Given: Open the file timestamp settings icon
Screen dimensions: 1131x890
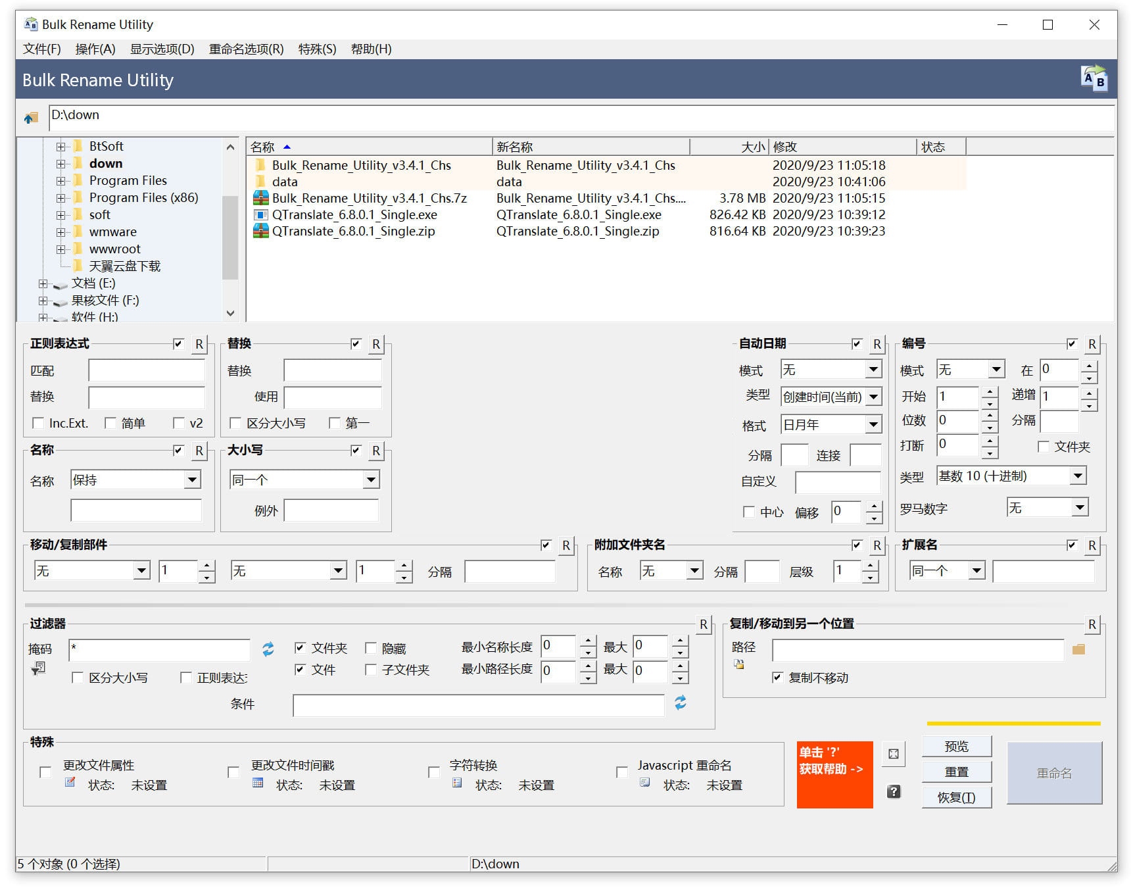Looking at the screenshot, I should click(x=258, y=783).
